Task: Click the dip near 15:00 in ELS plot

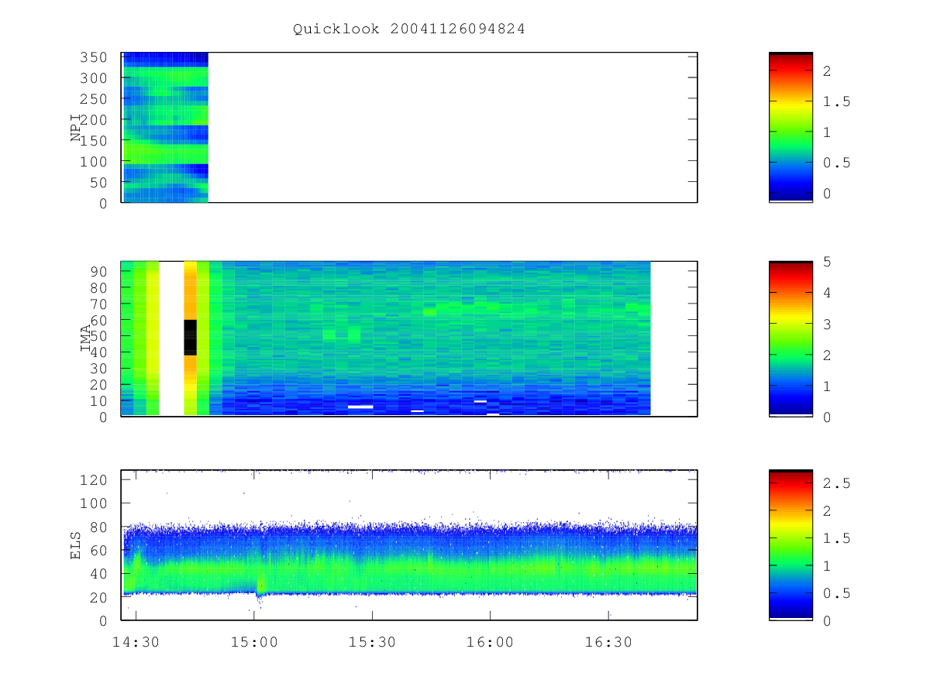Action: coord(260,595)
